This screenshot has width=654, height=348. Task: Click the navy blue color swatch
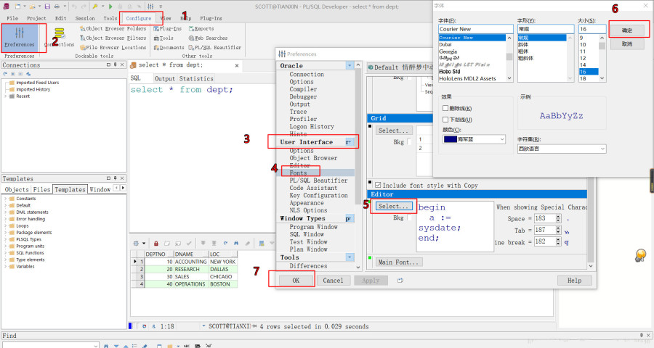click(451, 139)
